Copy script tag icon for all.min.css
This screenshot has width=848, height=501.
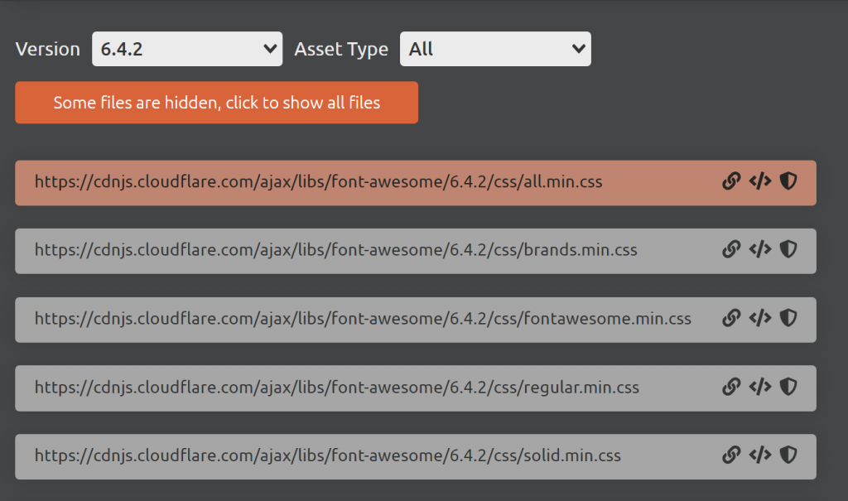pyautogui.click(x=760, y=181)
